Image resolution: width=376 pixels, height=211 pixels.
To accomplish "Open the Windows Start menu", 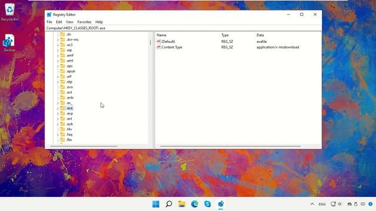I will tap(156, 204).
